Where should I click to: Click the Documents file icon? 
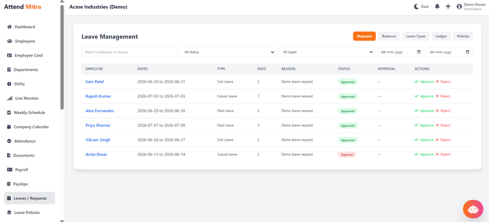point(9,155)
